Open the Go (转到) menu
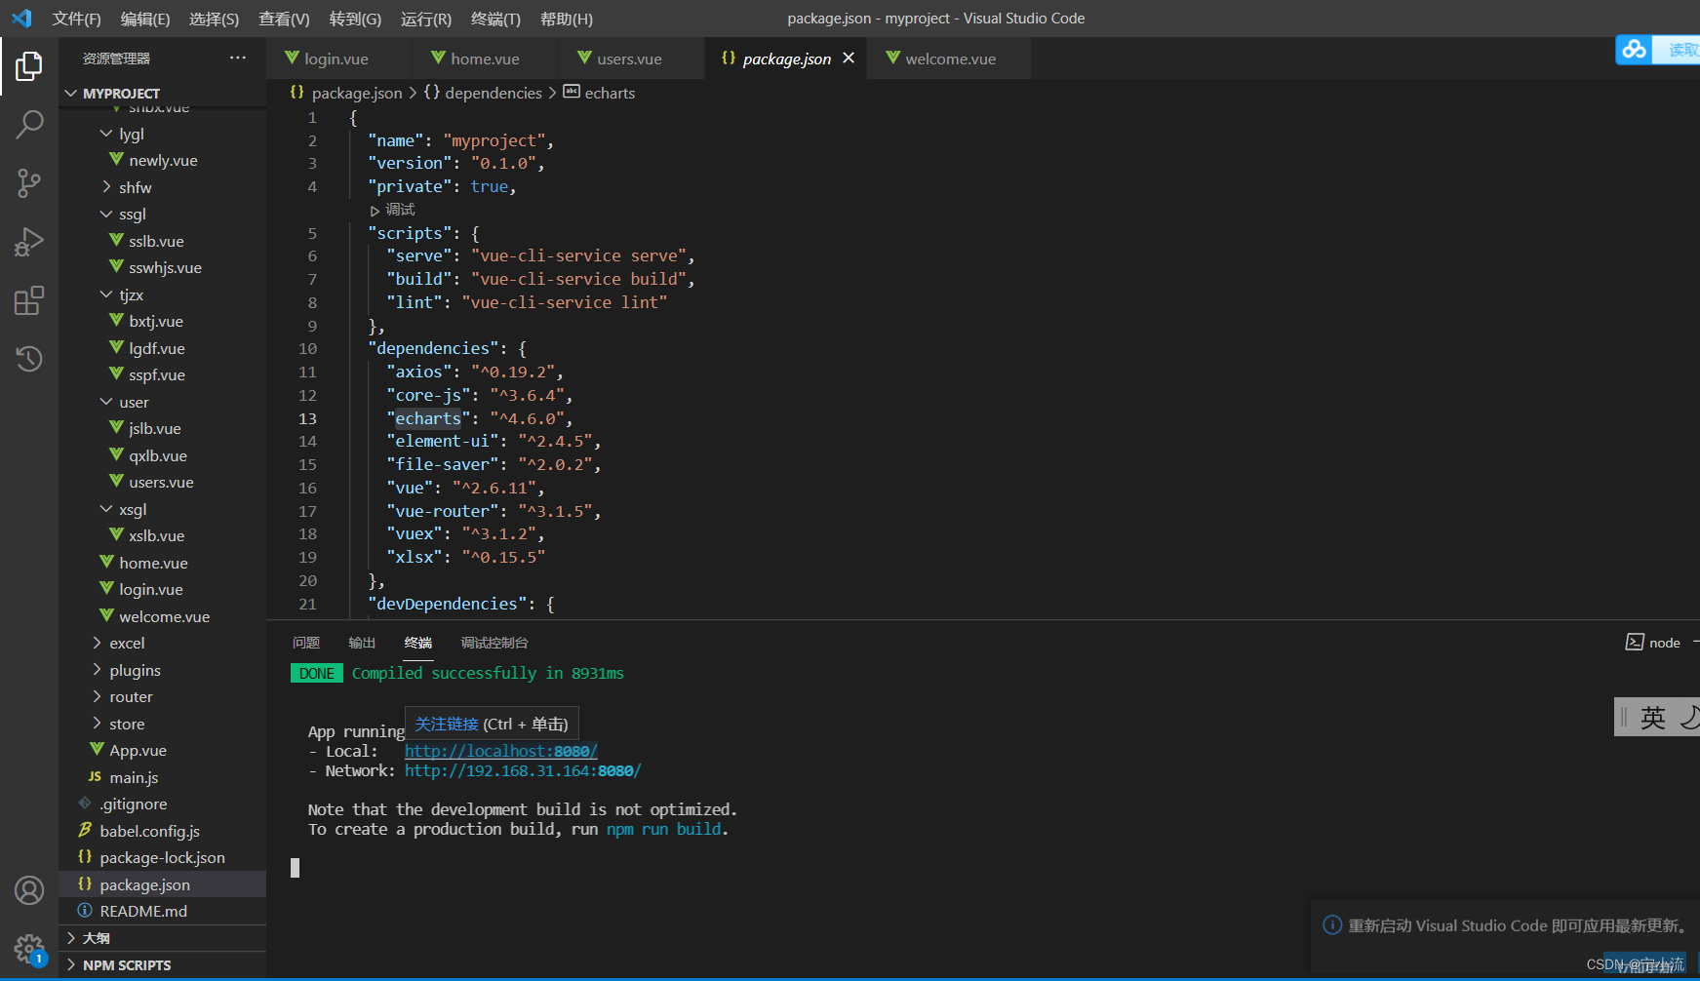The width and height of the screenshot is (1700, 981). pyautogui.click(x=355, y=19)
